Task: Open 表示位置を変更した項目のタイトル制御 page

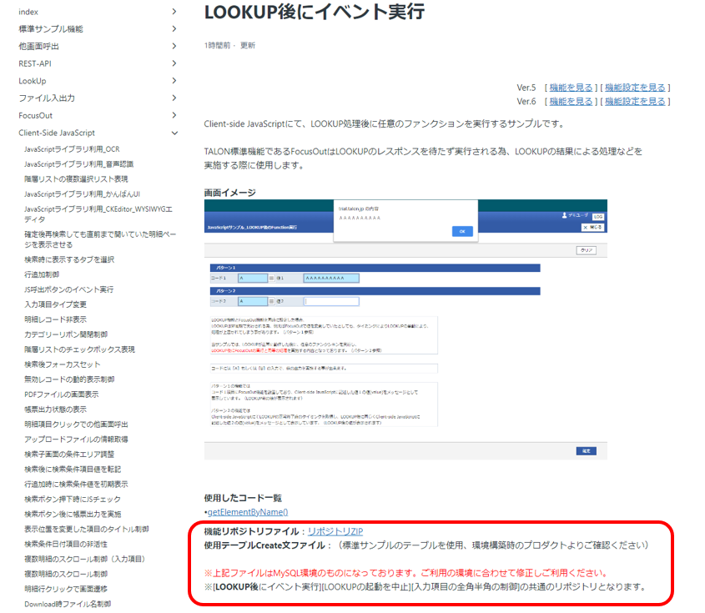Action: coord(86,529)
